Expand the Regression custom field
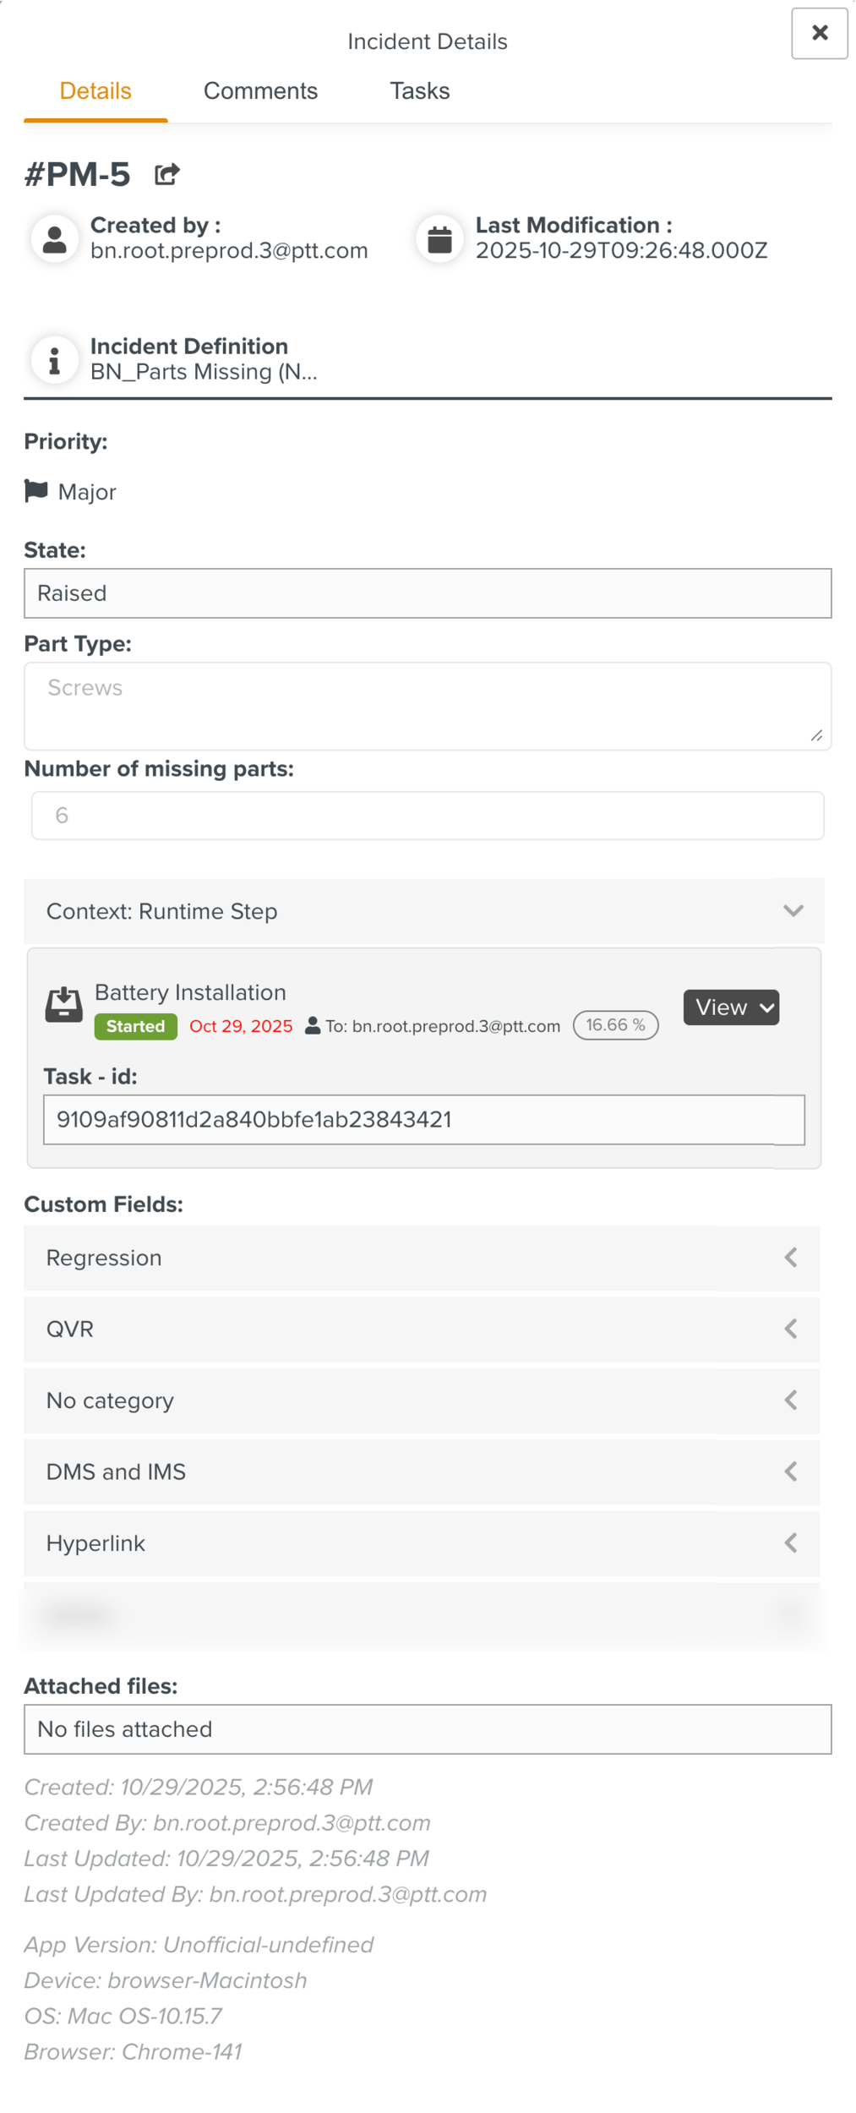 (x=422, y=1258)
